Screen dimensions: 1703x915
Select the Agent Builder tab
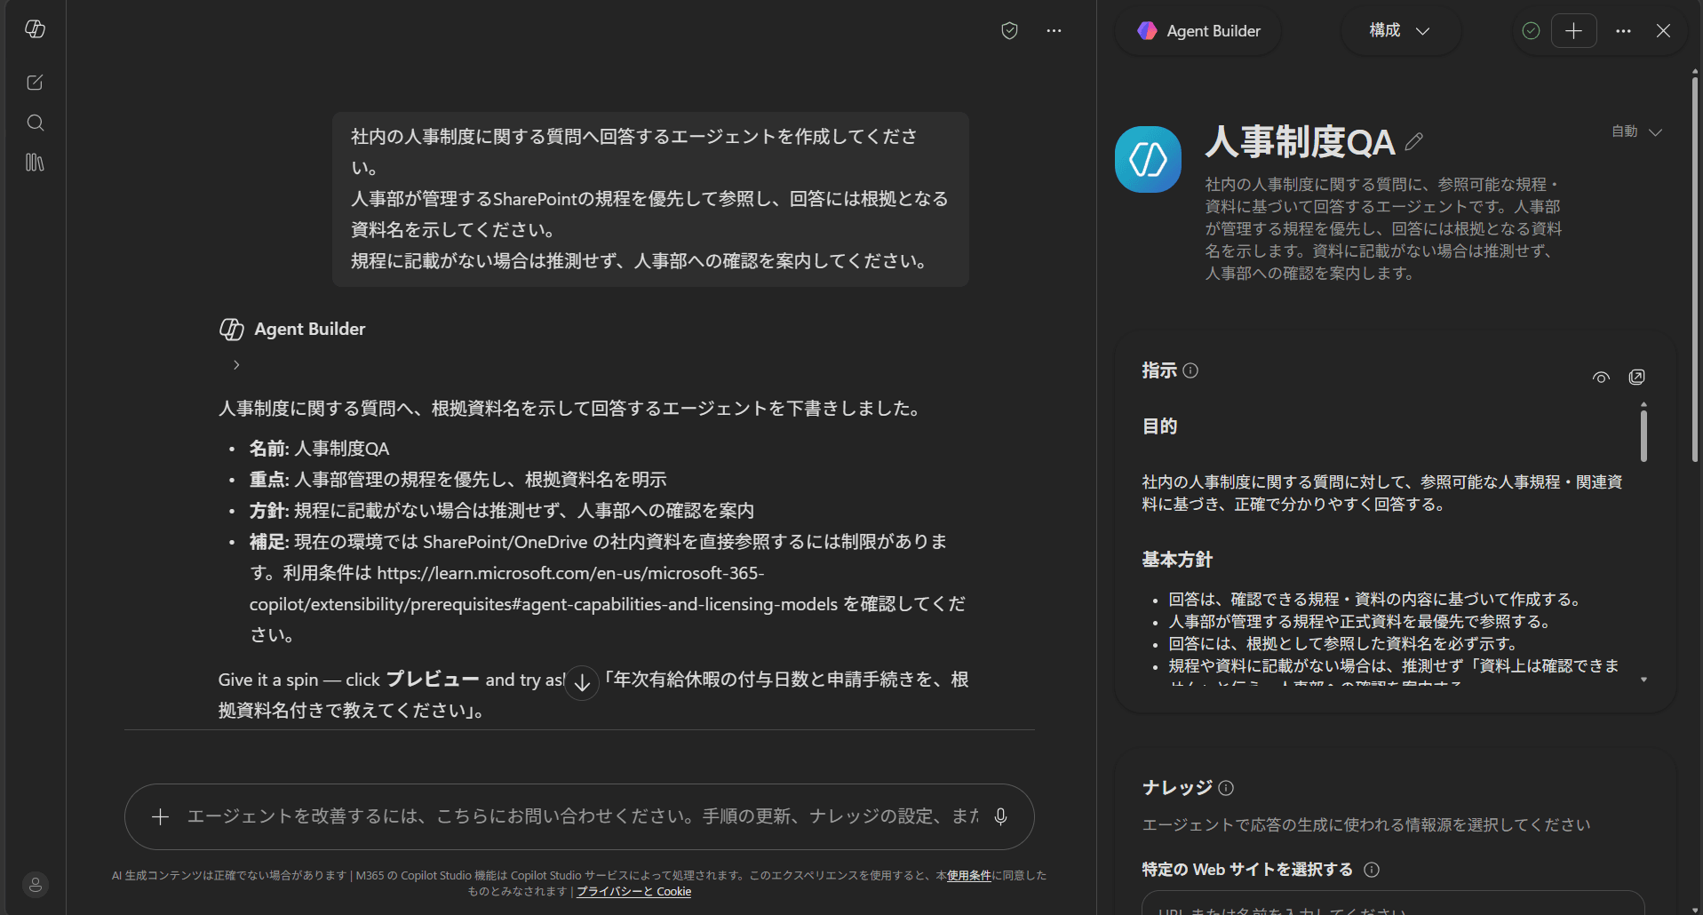point(1198,31)
